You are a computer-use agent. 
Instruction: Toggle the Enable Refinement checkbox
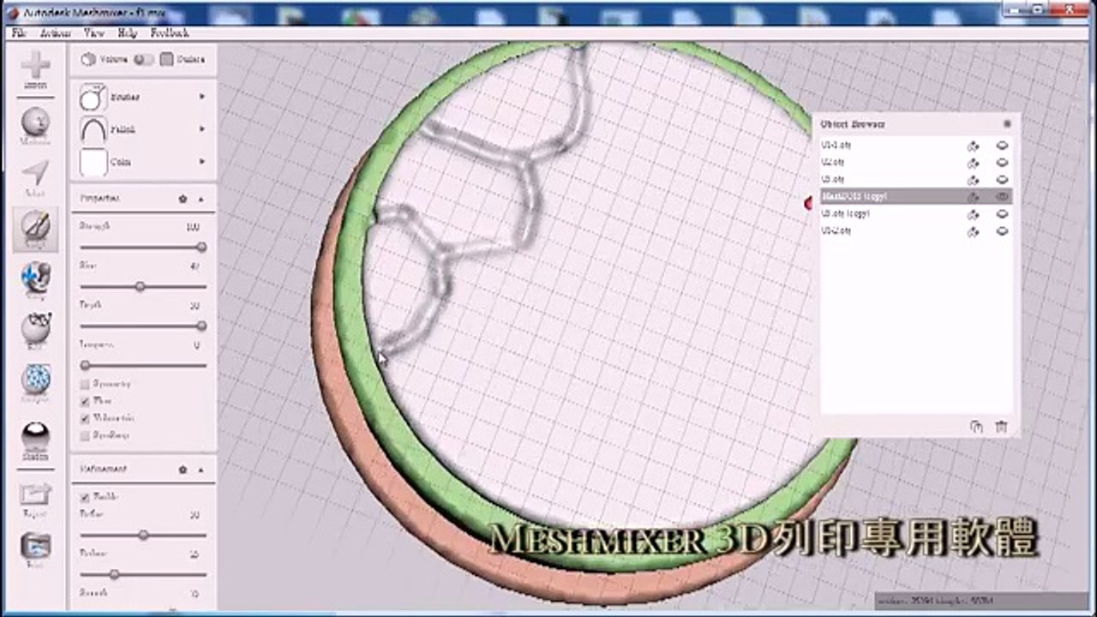click(x=85, y=497)
